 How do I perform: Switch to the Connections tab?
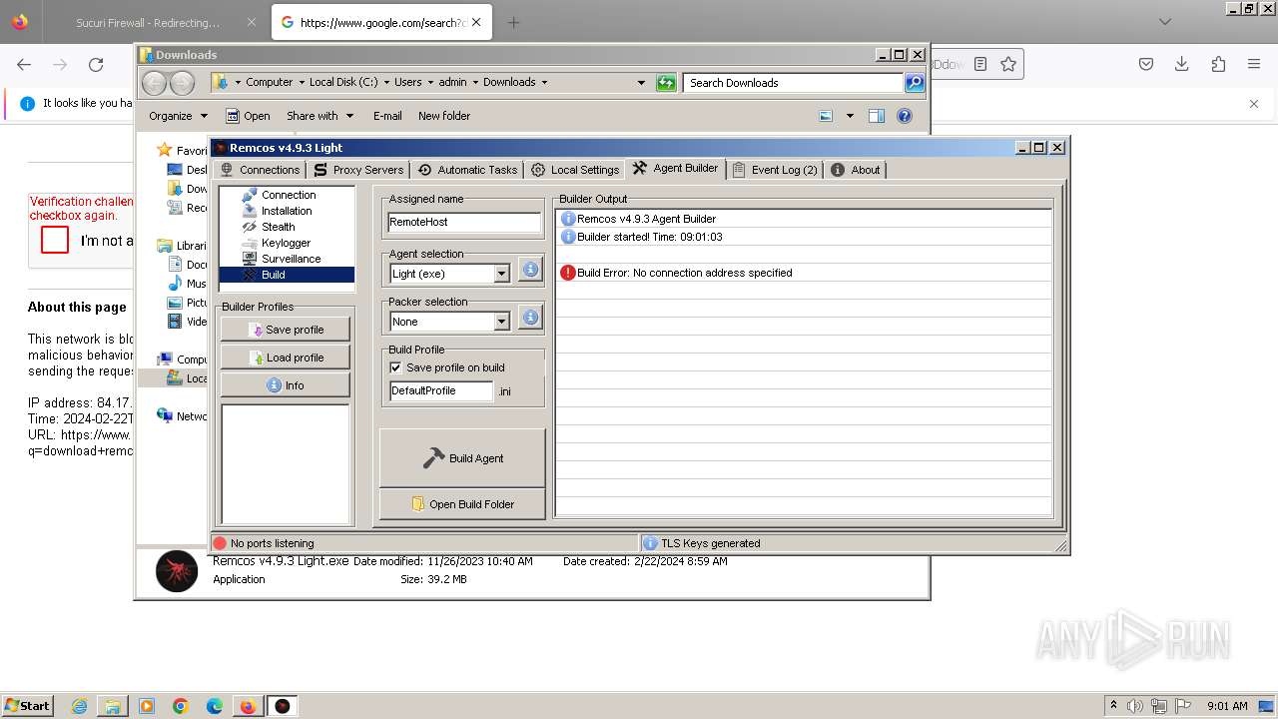259,170
